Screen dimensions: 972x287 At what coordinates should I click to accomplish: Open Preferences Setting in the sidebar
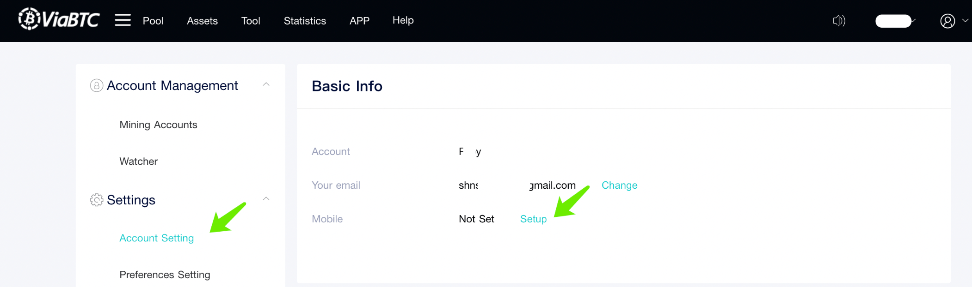click(x=164, y=274)
